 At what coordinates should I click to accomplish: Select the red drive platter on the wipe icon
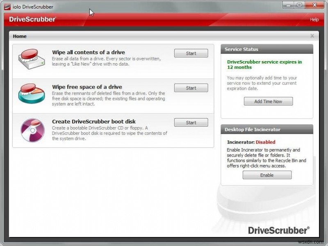click(30, 54)
